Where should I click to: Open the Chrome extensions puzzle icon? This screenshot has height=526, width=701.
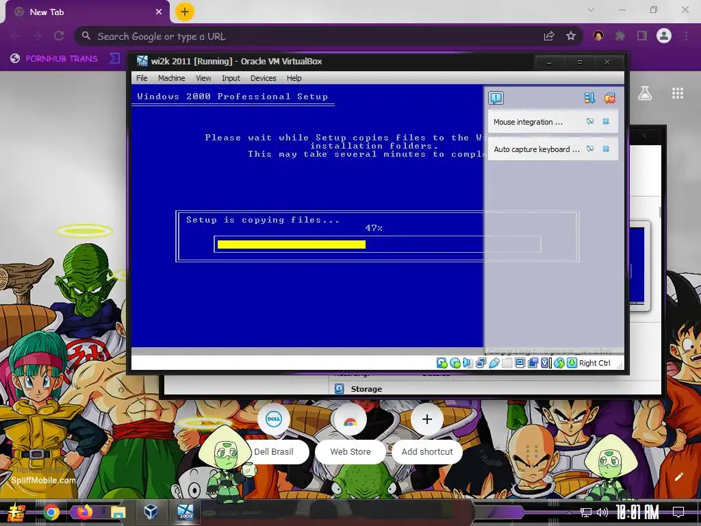pos(620,36)
